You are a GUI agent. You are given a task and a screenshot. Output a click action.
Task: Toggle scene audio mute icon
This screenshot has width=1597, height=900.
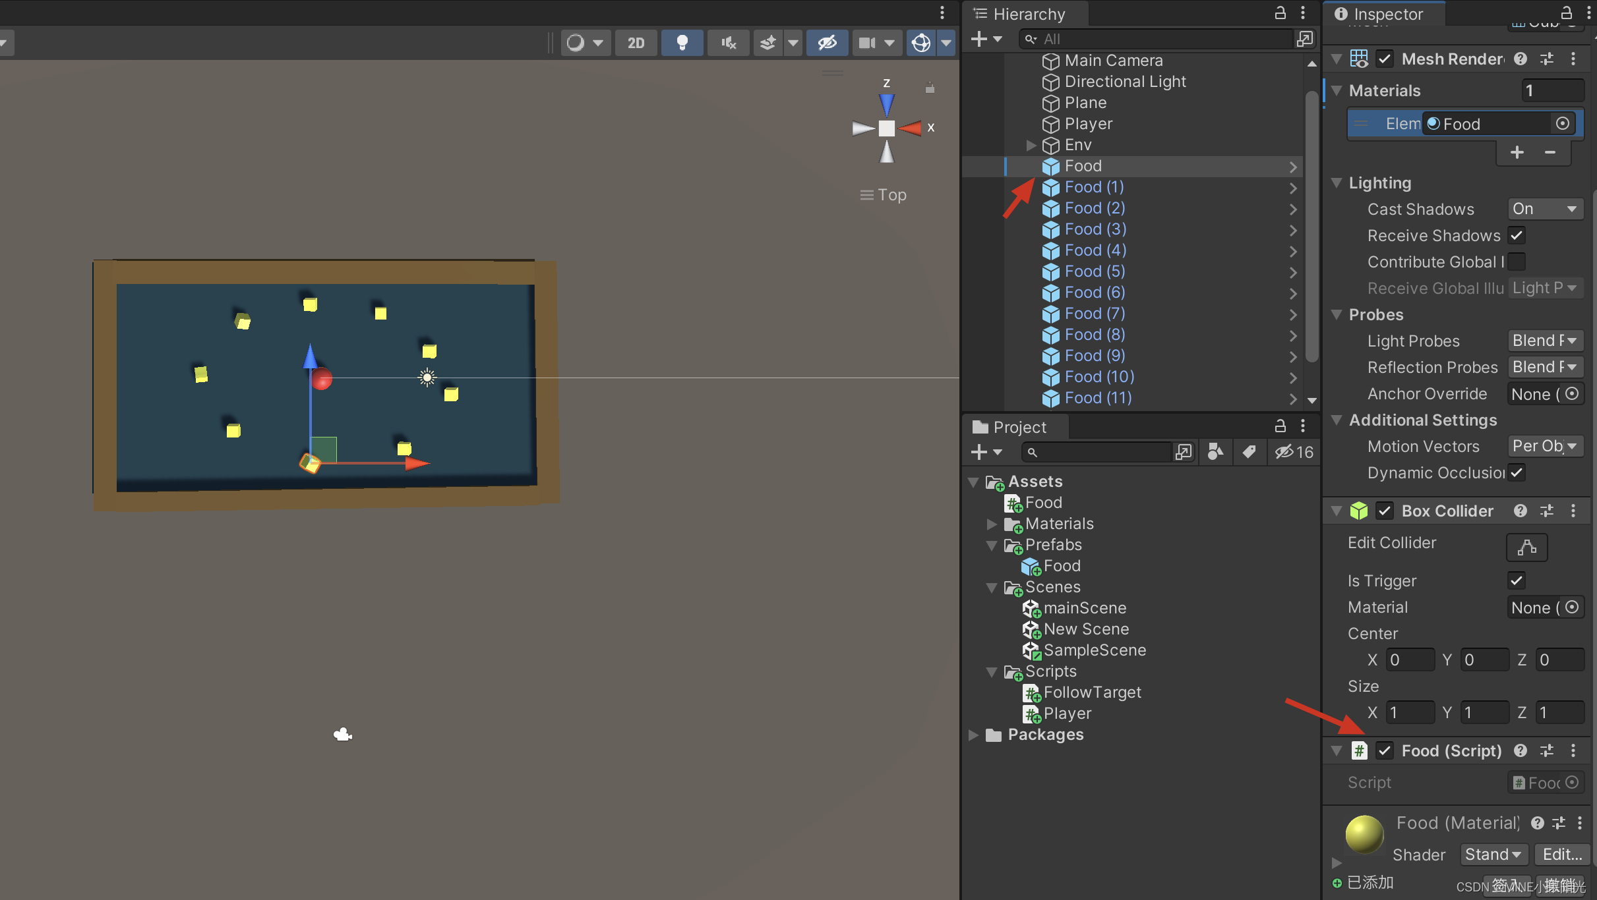coord(728,43)
